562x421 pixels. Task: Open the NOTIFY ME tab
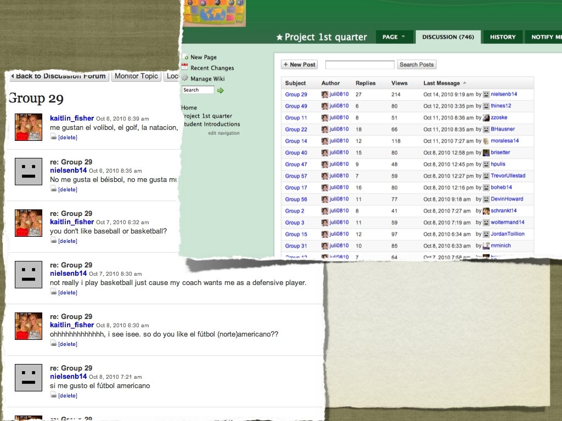[x=544, y=37]
